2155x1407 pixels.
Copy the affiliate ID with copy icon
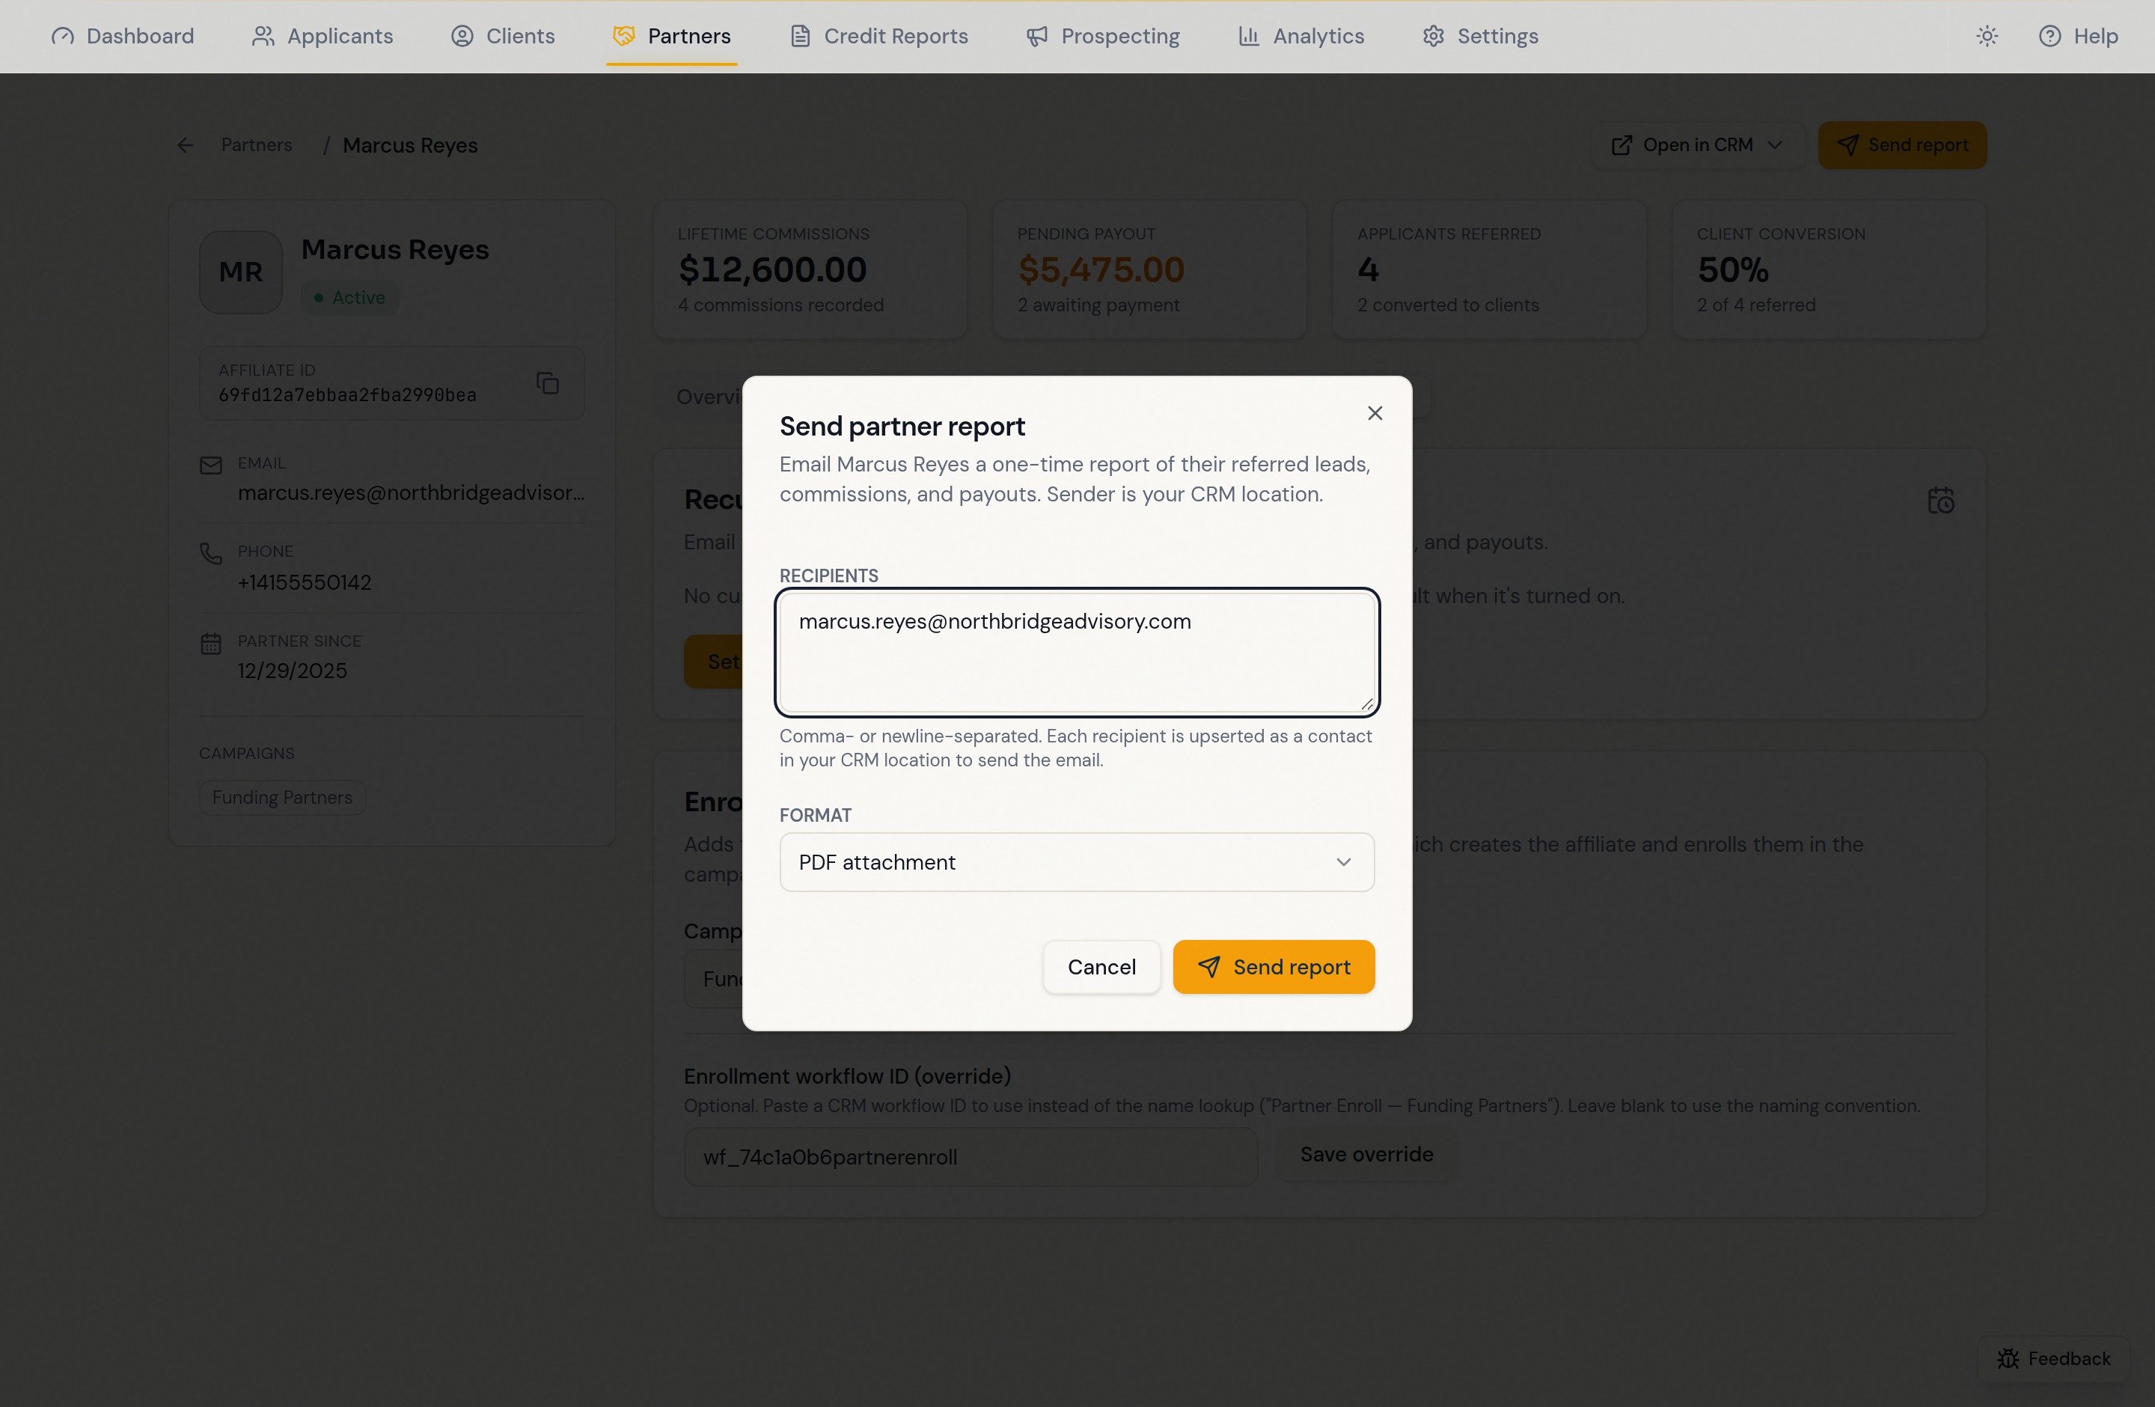coord(547,383)
